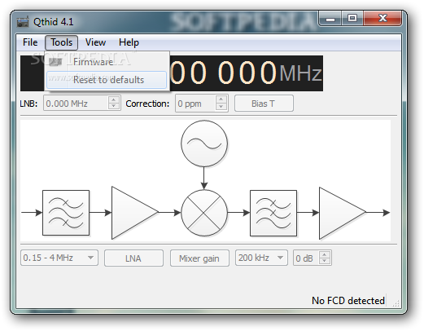
Task: Click the local oscillator sine symbol
Action: (x=204, y=143)
